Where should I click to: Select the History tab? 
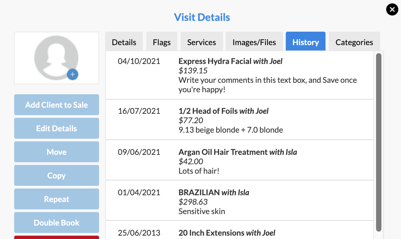click(x=306, y=41)
